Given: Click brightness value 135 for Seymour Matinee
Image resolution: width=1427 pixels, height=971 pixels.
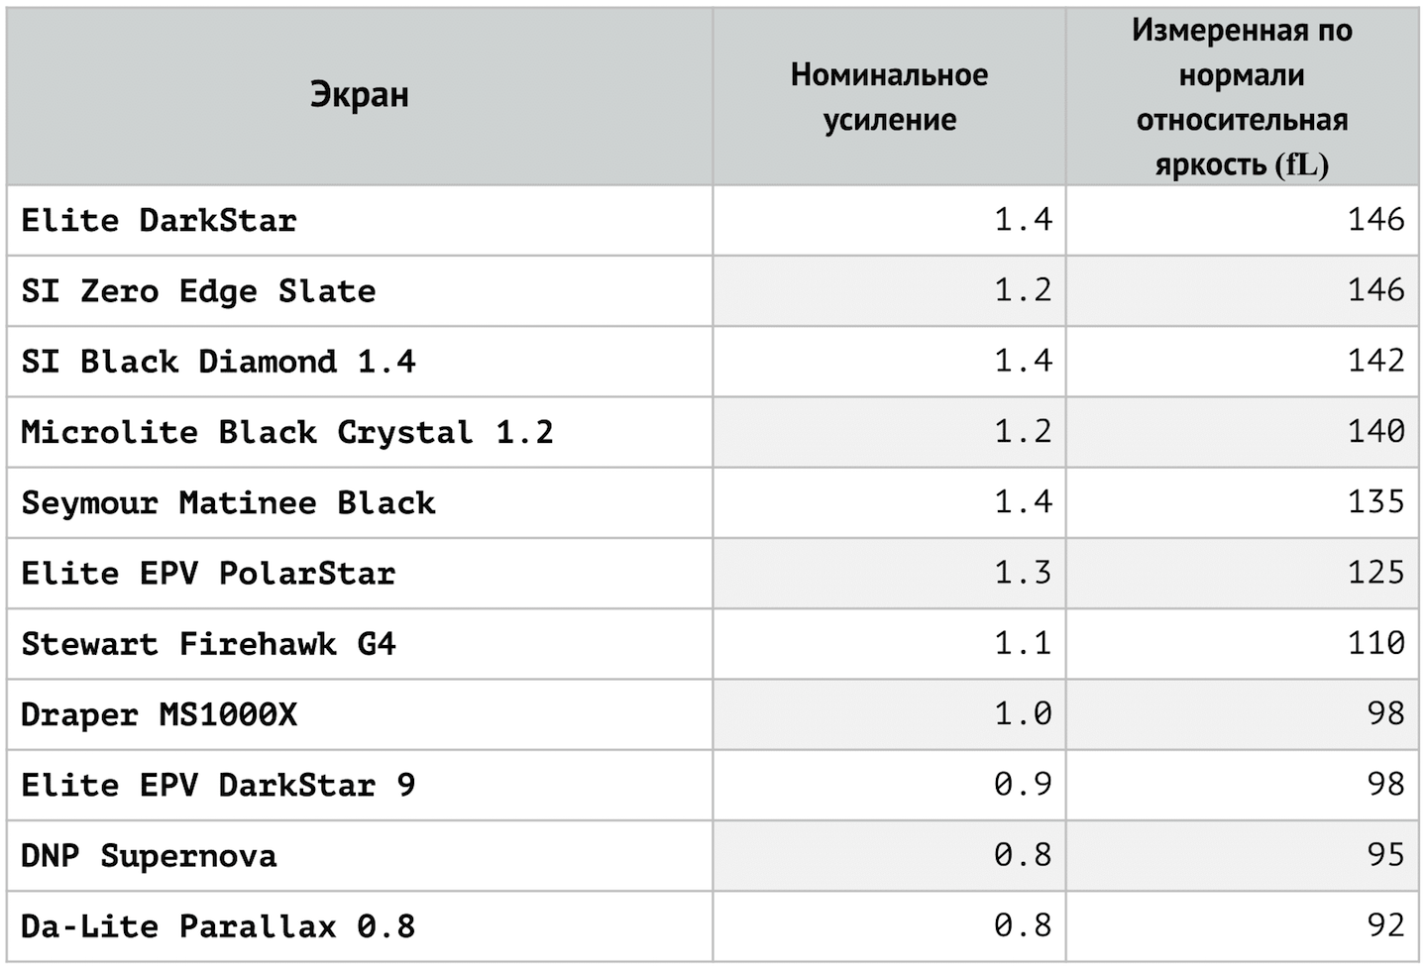Looking at the screenshot, I should click(1375, 501).
